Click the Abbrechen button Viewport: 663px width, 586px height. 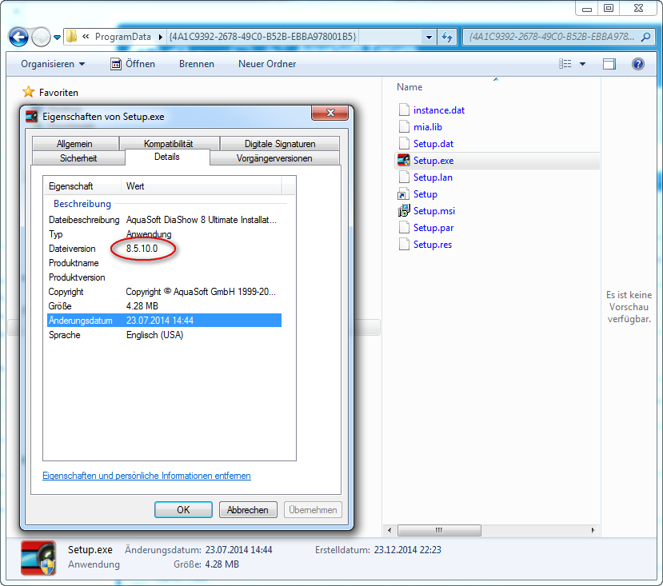247,510
